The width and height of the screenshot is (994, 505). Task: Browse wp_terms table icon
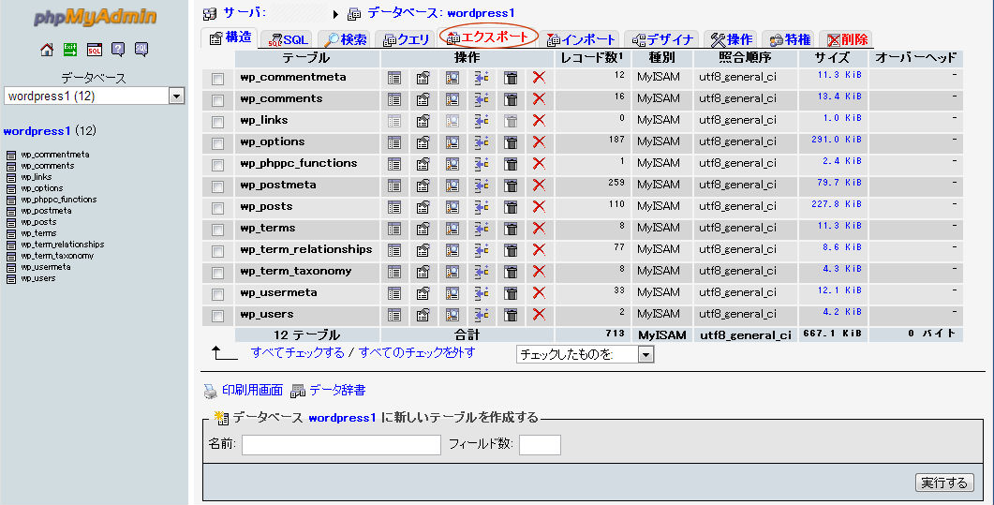[x=394, y=229]
